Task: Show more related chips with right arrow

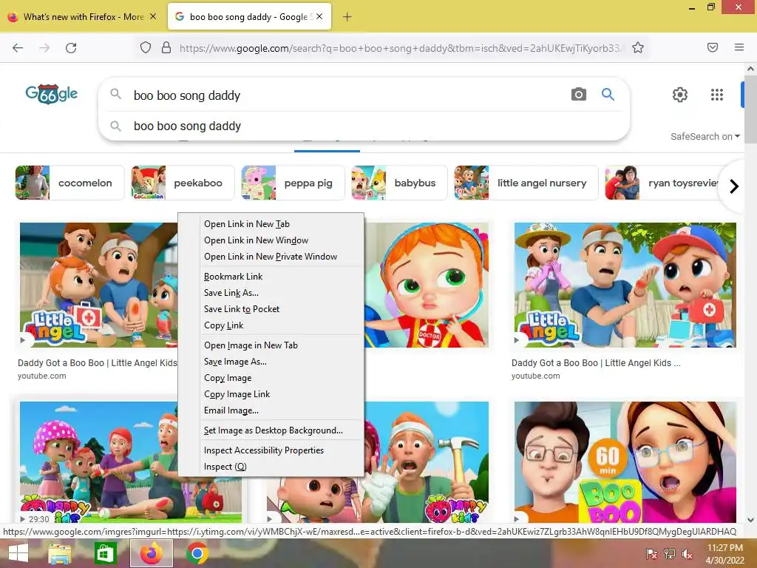Action: (734, 186)
